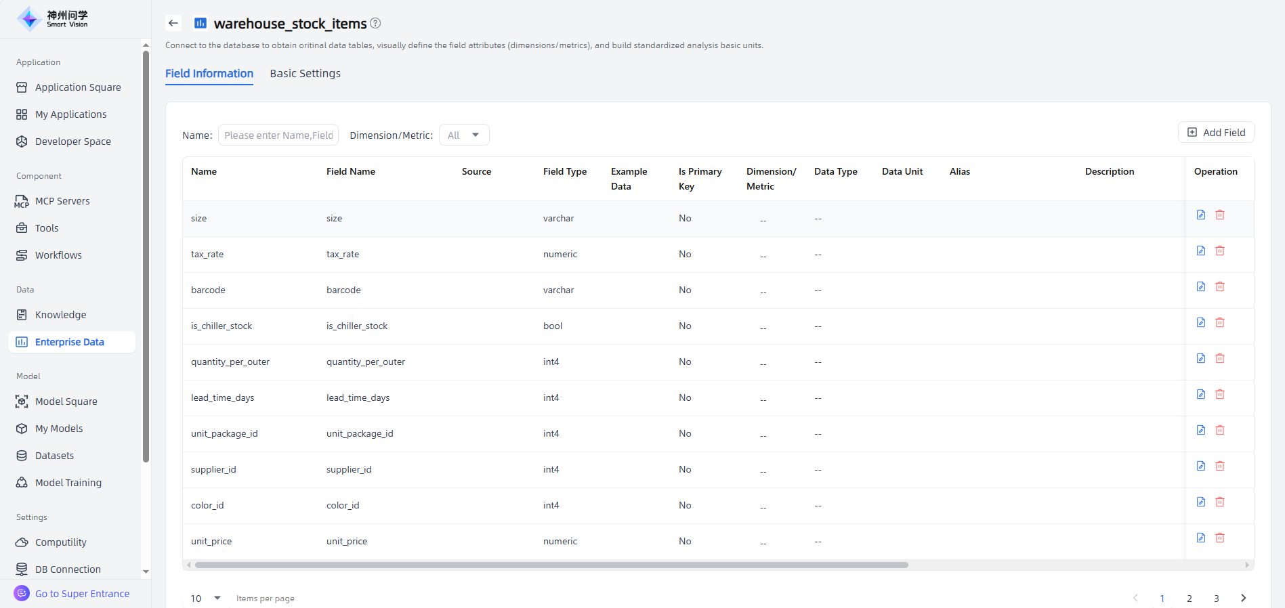The width and height of the screenshot is (1285, 608).
Task: Delete the unit_price field row
Action: 1219,538
